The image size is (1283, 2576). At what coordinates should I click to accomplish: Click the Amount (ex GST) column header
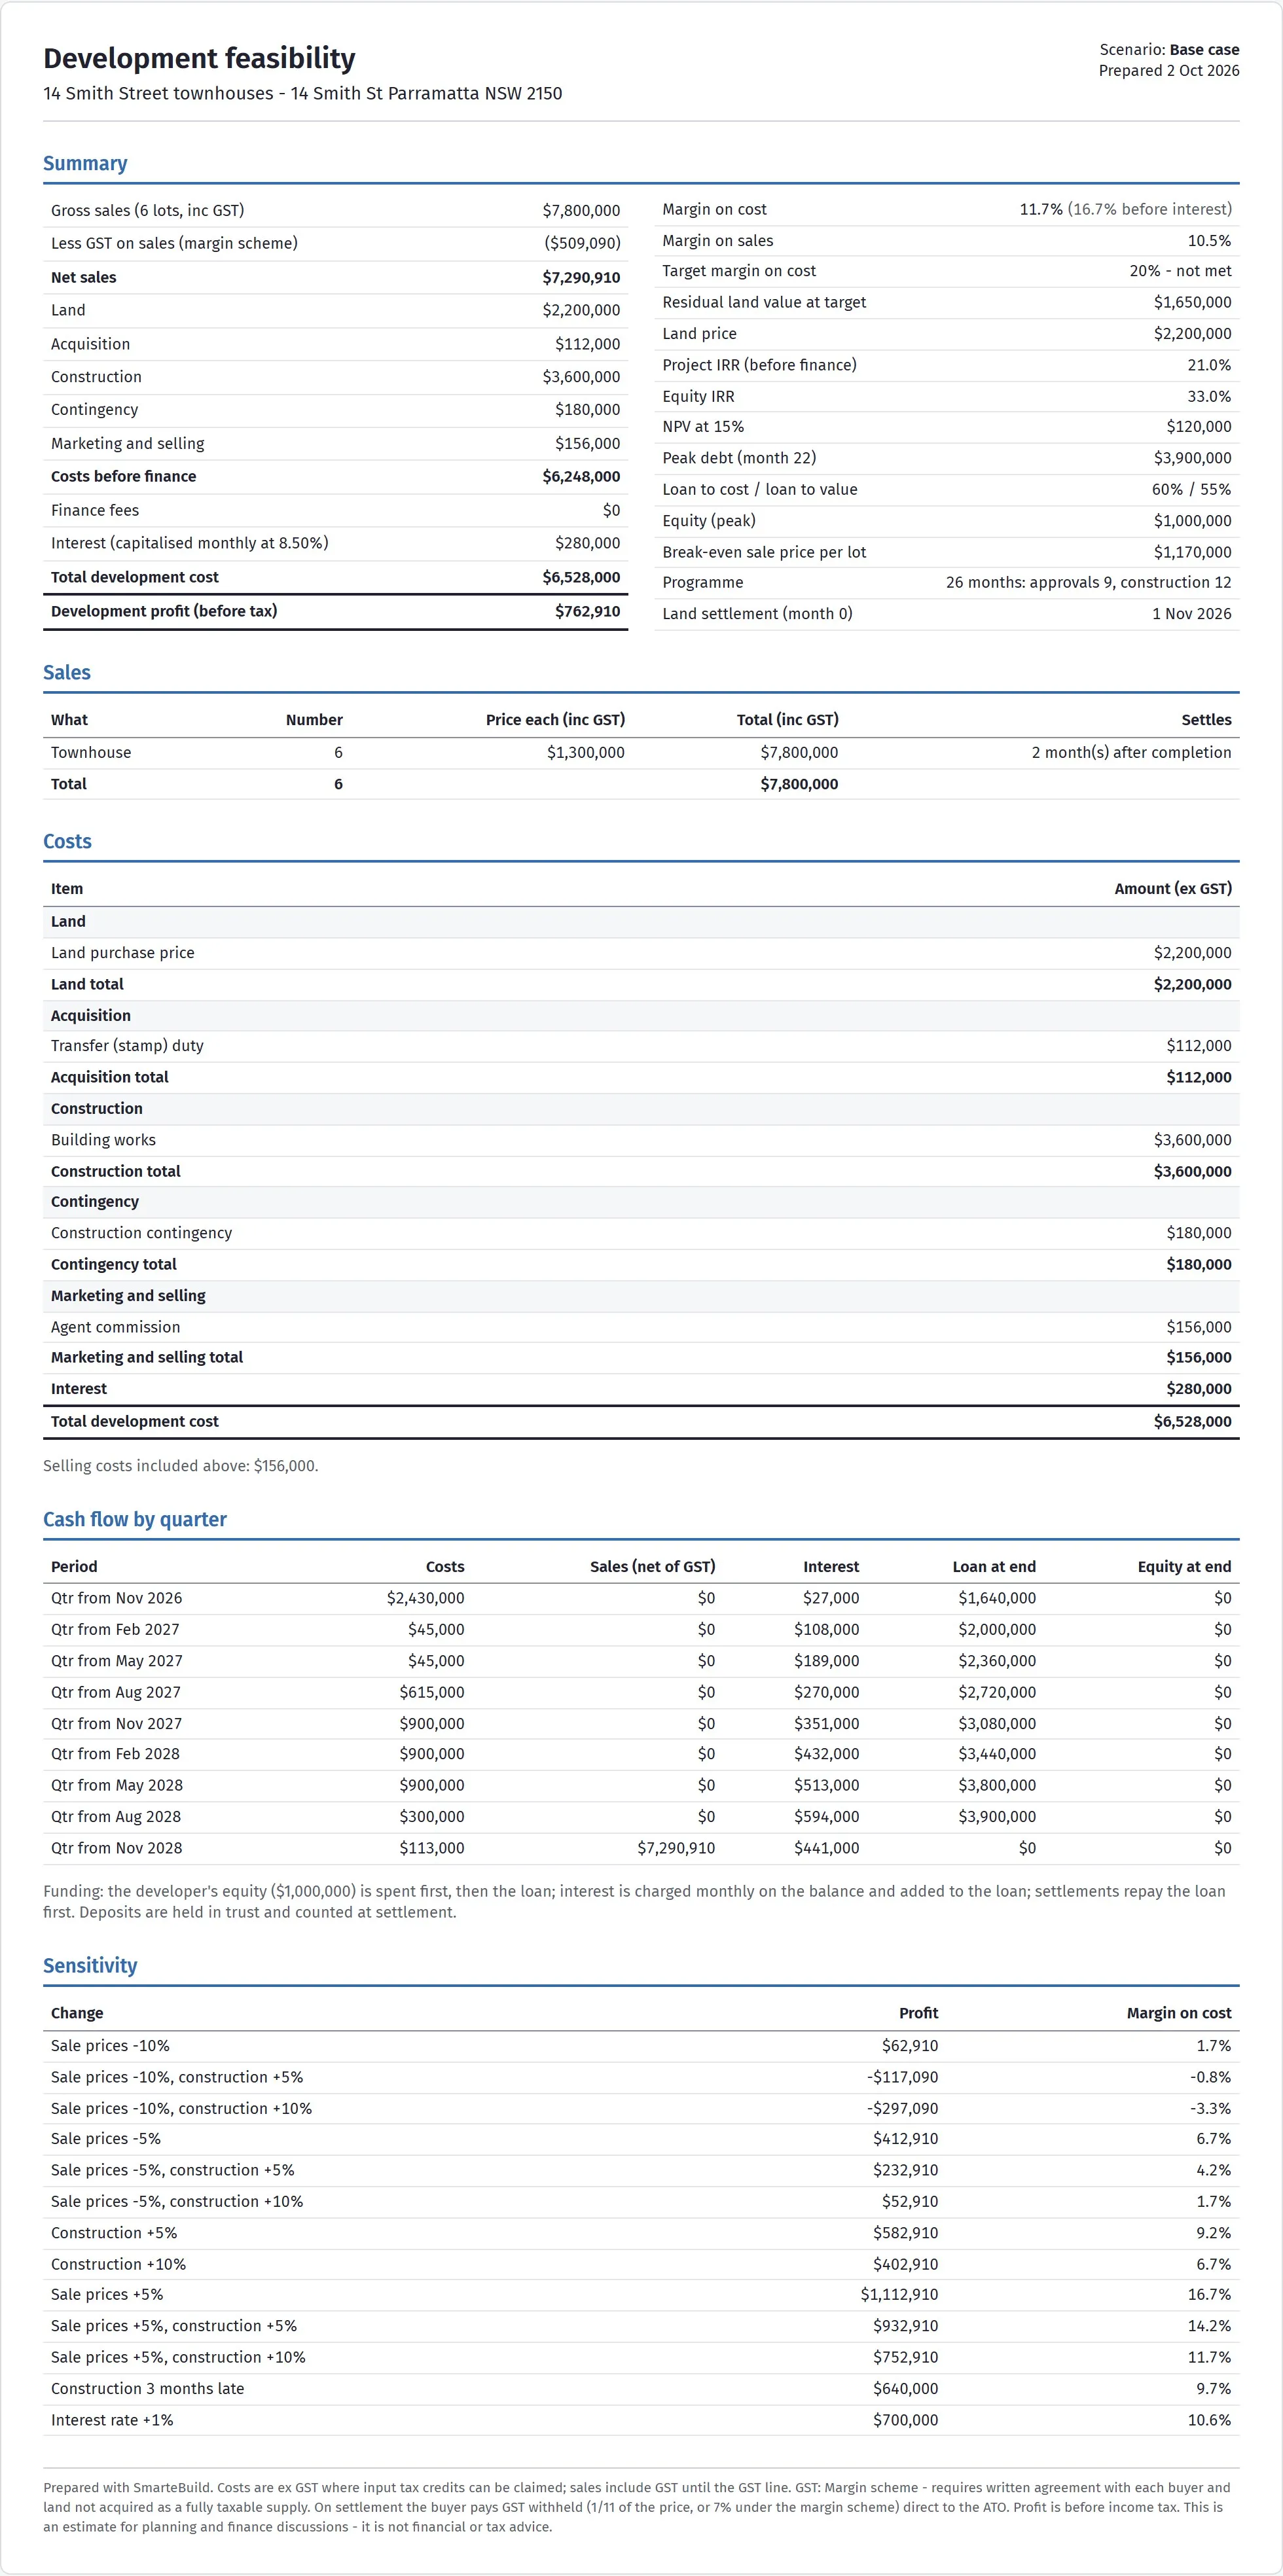point(1173,889)
